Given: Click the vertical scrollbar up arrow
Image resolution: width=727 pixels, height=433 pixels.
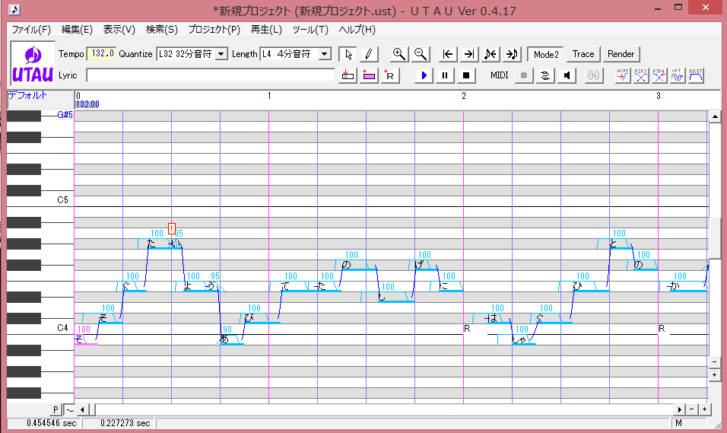Looking at the screenshot, I should 715,116.
